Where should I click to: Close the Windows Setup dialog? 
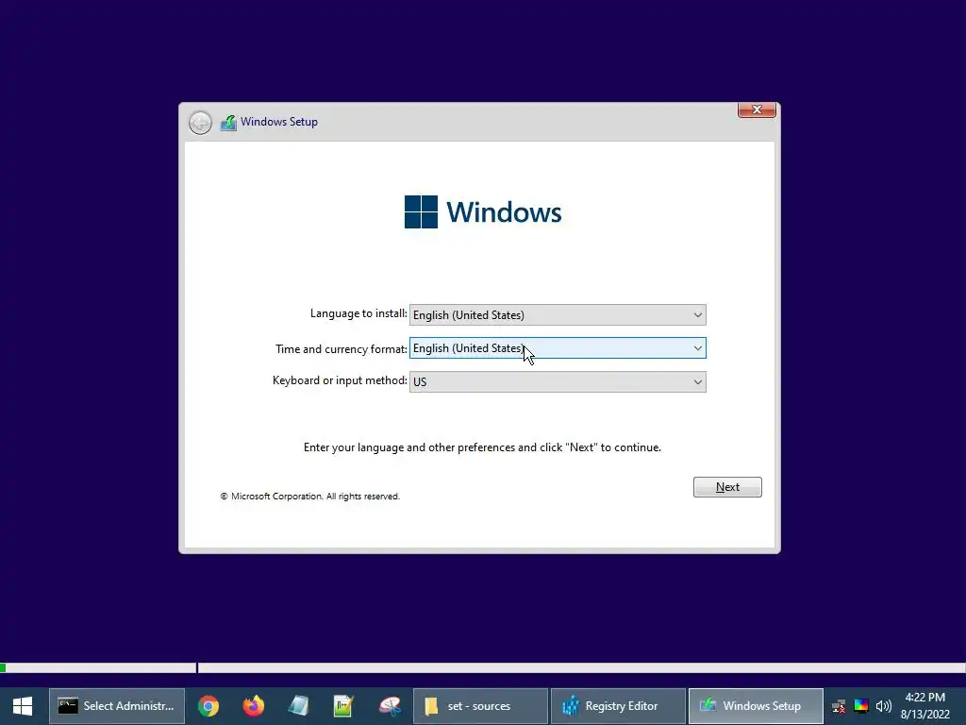click(757, 110)
